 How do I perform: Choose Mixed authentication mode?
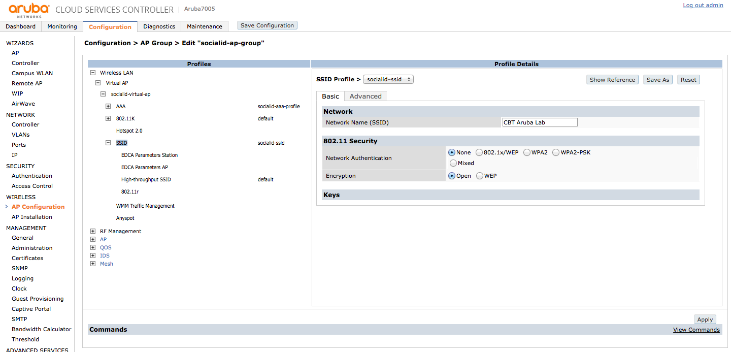tap(452, 163)
